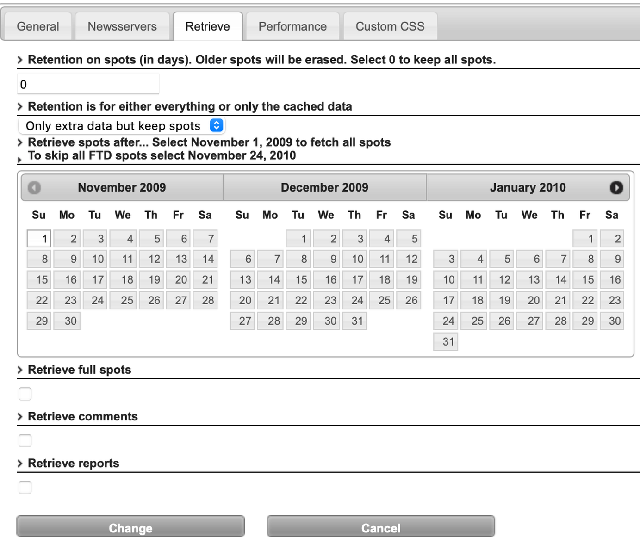The image size is (640, 544).
Task: Click the January 2010 month header
Action: [x=528, y=187]
